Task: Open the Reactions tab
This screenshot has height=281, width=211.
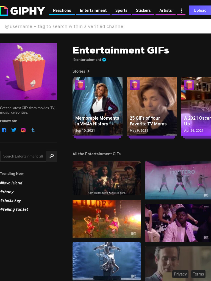Action: click(x=62, y=11)
